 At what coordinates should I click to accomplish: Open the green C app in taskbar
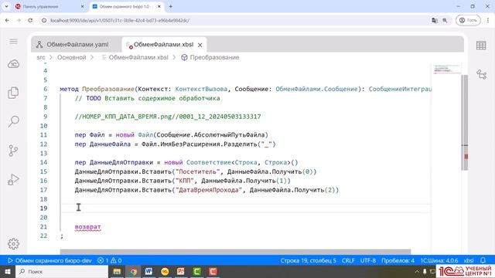tap(197, 271)
